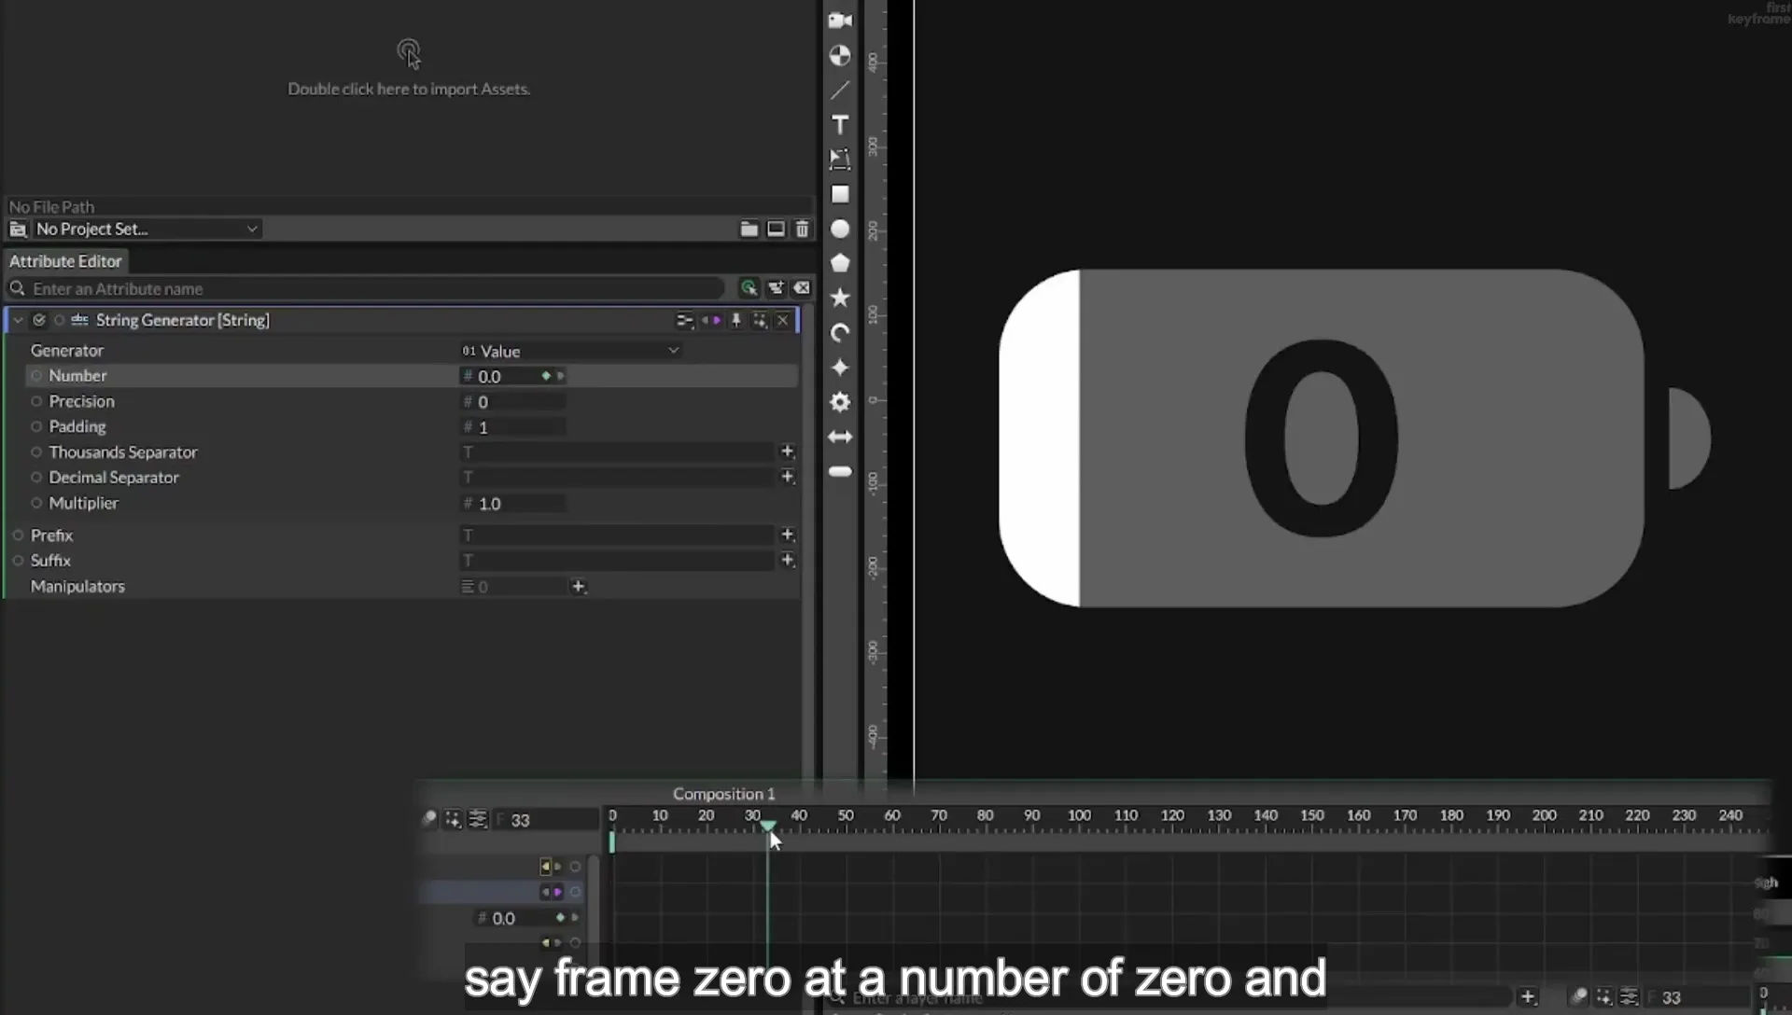
Task: Toggle the String Generator enabled checkmark
Action: (39, 320)
